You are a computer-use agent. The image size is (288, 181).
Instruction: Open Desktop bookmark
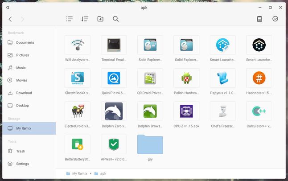(29, 106)
